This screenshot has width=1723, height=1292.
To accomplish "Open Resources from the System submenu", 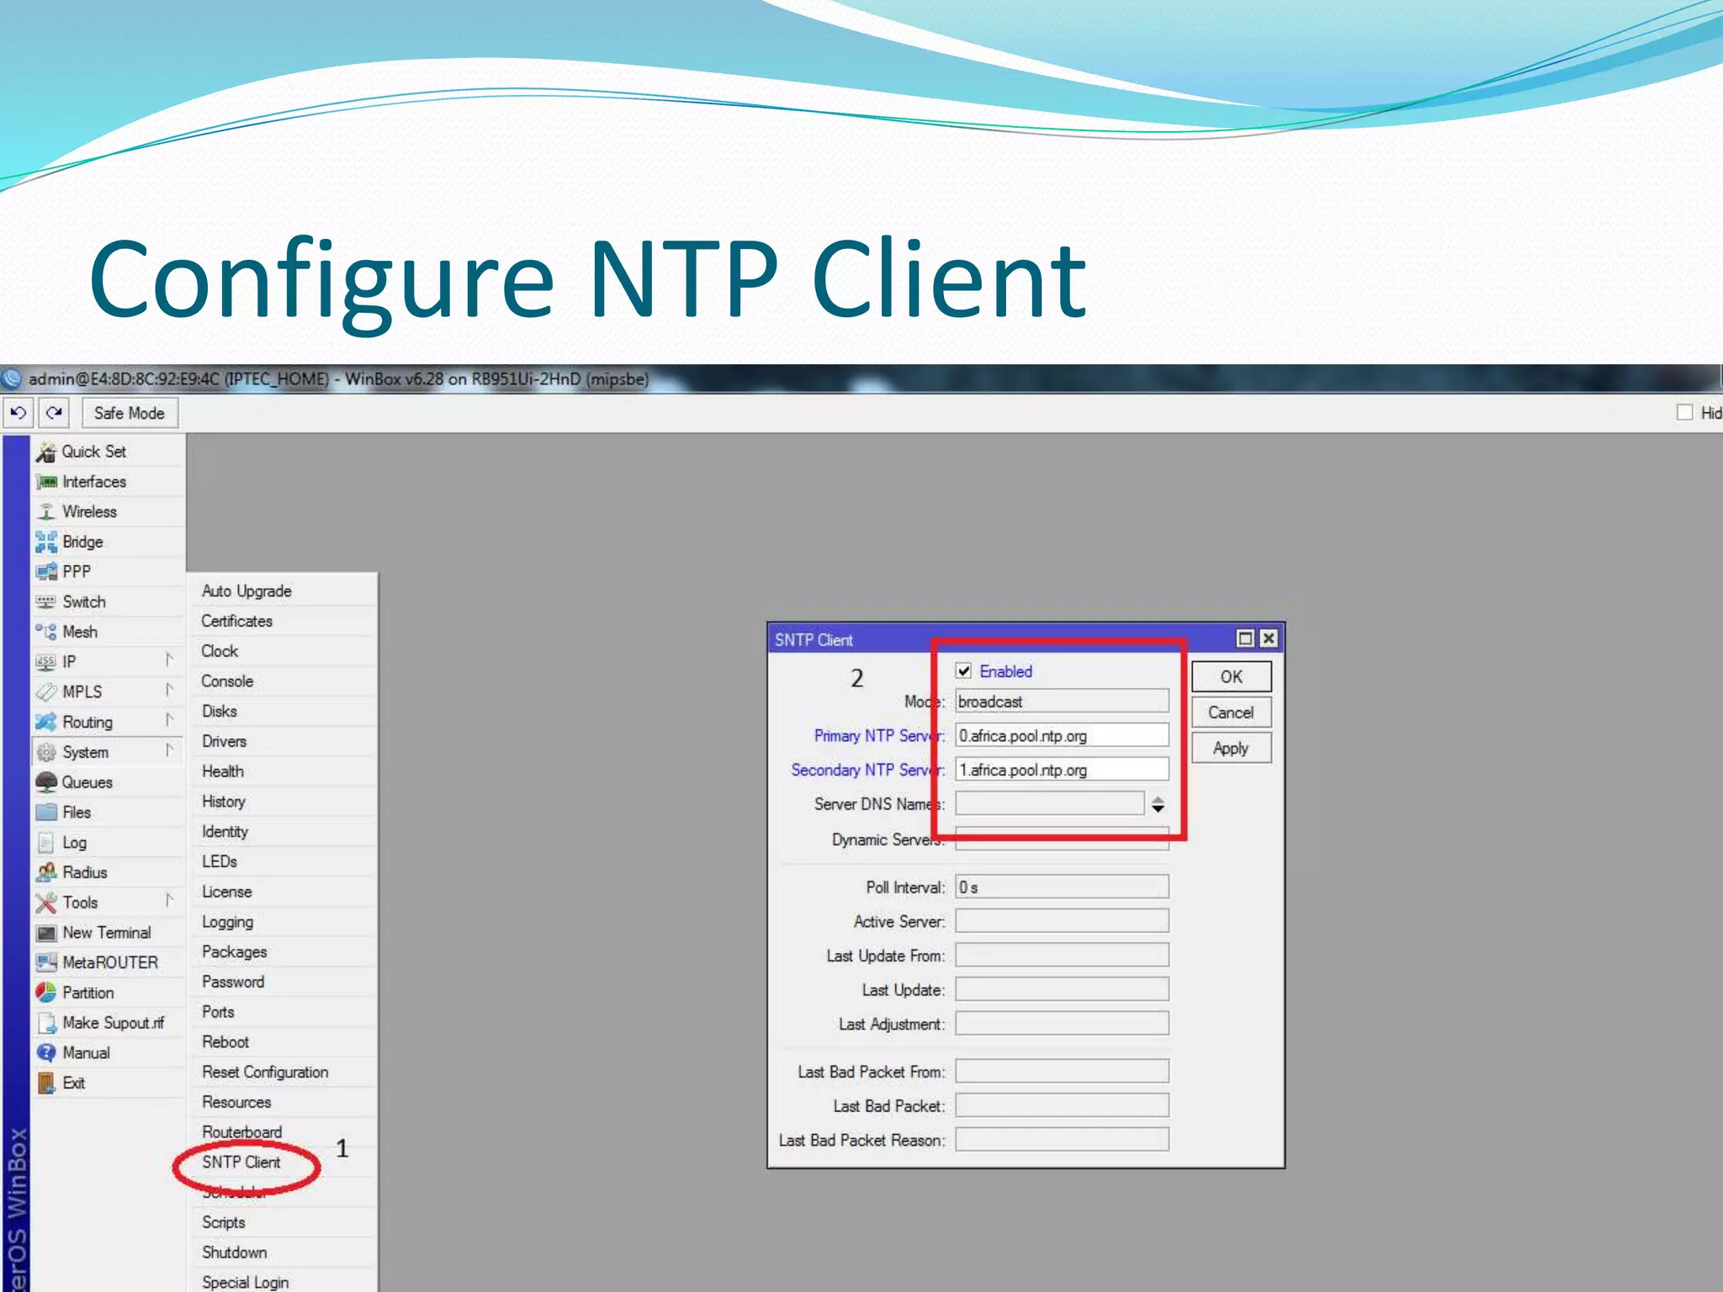I will [236, 1103].
